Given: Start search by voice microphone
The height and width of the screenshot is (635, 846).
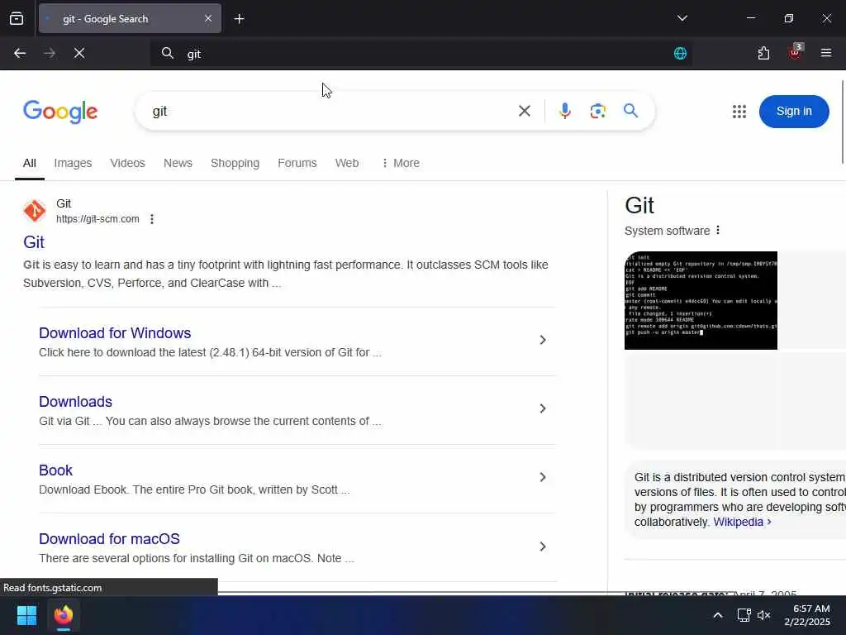Looking at the screenshot, I should click(x=565, y=111).
